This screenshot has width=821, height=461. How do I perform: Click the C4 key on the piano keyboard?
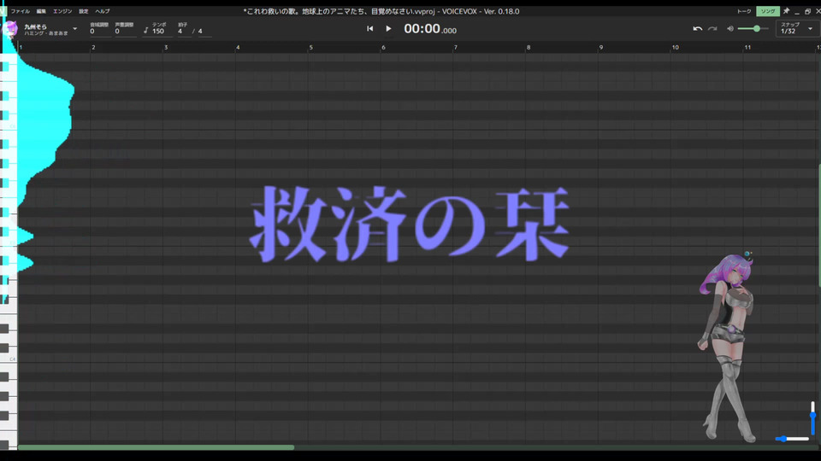coord(9,358)
